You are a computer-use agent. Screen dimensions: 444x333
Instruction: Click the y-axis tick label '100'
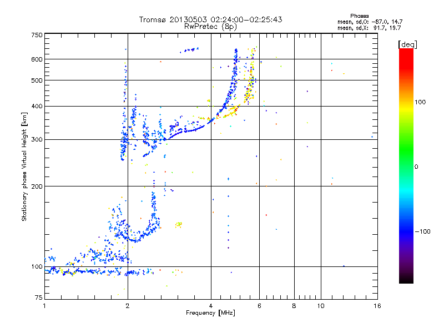(x=37, y=266)
